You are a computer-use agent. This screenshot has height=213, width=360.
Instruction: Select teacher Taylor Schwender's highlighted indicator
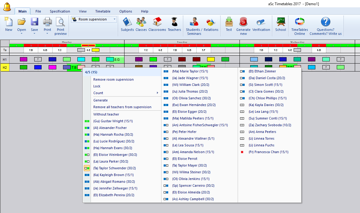pos(87,168)
